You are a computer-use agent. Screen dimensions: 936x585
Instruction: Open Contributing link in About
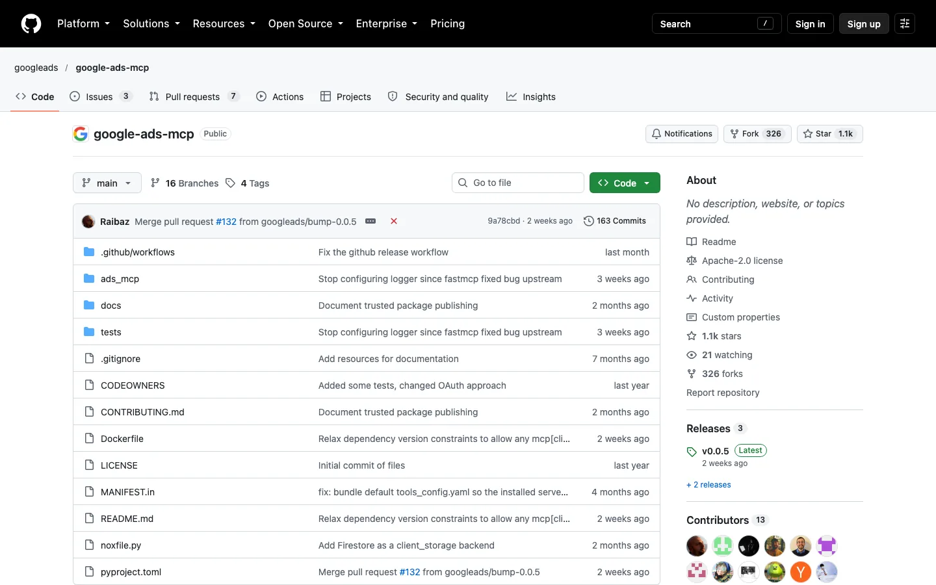pos(721,279)
